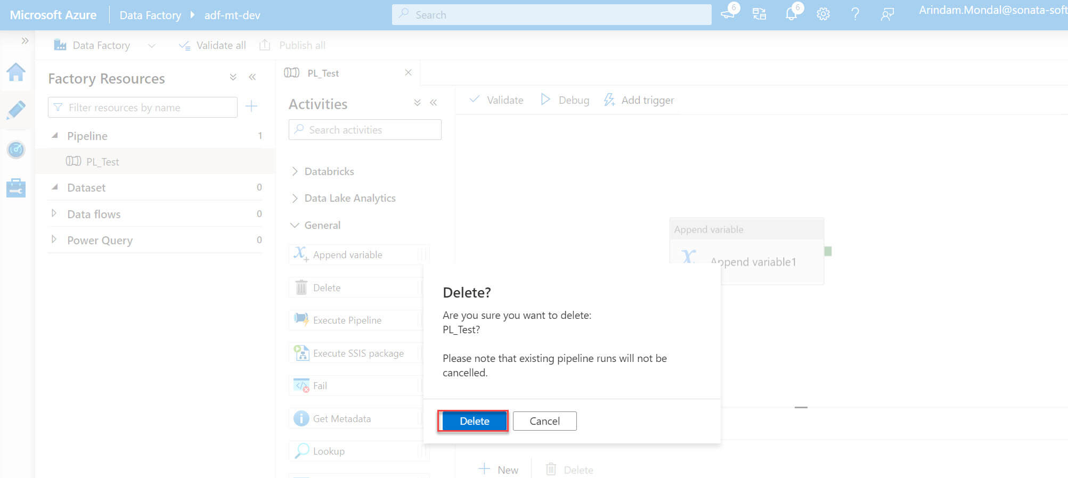Image resolution: width=1068 pixels, height=478 pixels.
Task: Open the help question mark icon
Action: tap(855, 14)
